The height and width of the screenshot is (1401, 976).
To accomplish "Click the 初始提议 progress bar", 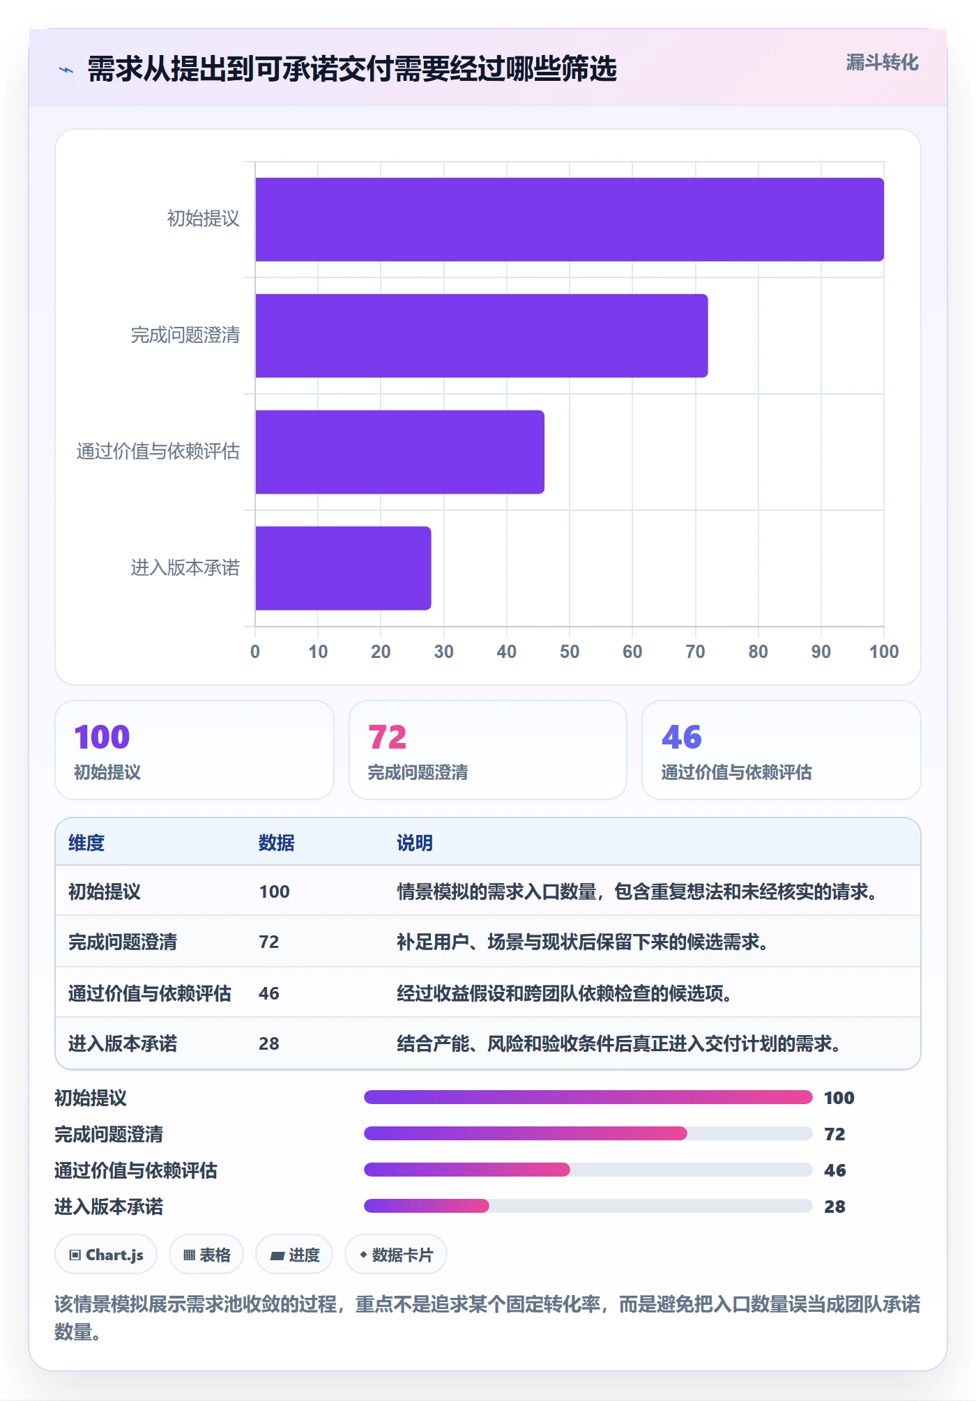I will (588, 1097).
